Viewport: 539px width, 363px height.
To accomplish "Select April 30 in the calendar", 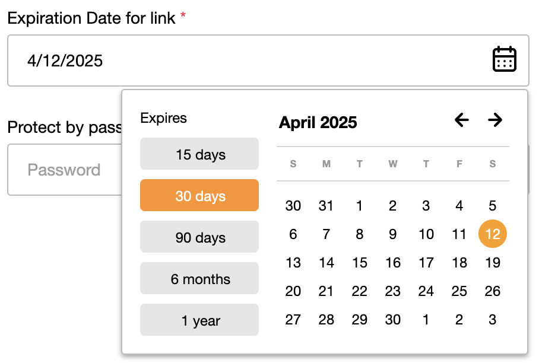I will [392, 320].
